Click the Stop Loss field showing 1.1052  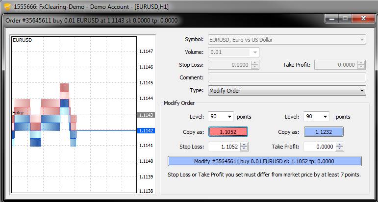coord(224,147)
